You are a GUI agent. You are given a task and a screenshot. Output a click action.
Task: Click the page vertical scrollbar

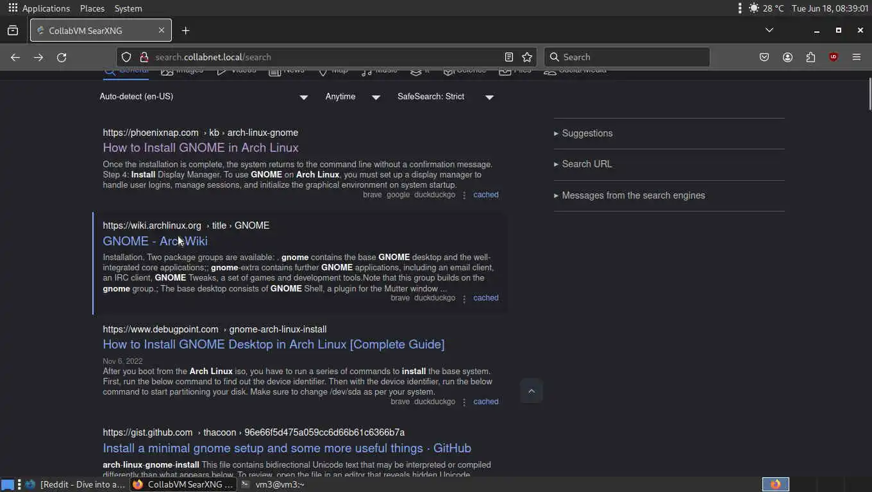tap(869, 94)
